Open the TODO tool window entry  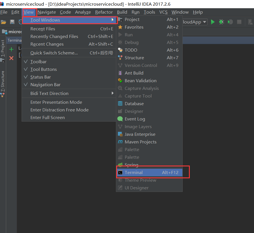click(x=149, y=50)
